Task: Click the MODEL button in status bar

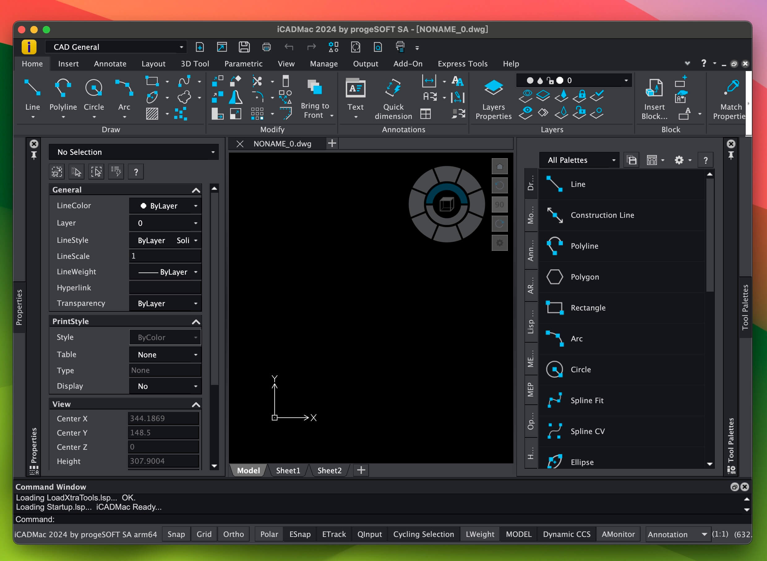Action: (518, 534)
